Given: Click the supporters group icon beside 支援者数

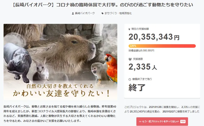Looking at the screenshot, I should (x=130, y=59).
